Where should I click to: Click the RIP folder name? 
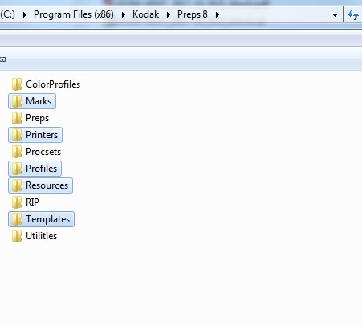32,202
